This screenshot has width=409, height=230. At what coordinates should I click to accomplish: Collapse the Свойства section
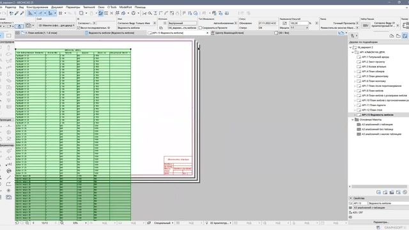(x=351, y=198)
